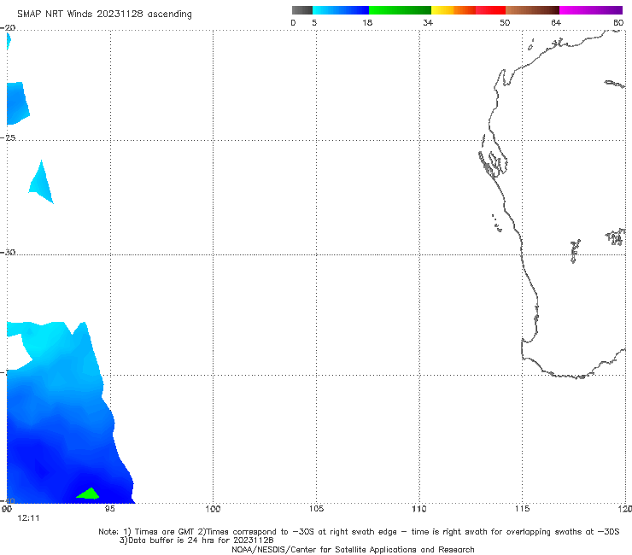The image size is (632, 555).
Task: Click the longitude label '105'
Action: click(x=316, y=509)
